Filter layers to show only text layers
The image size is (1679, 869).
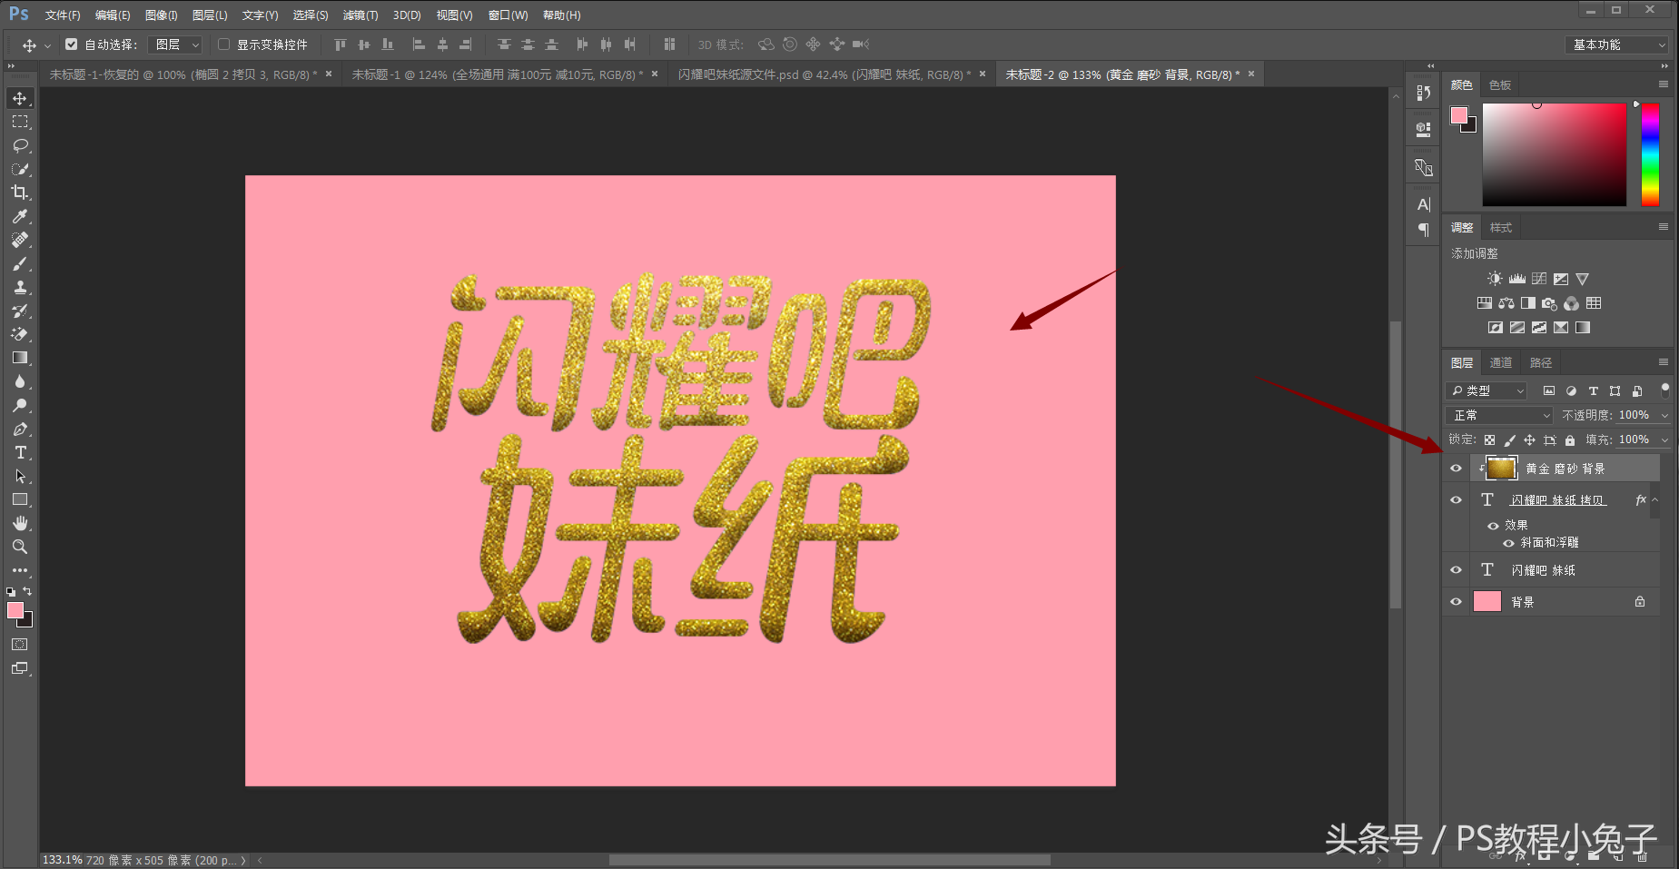[1593, 390]
